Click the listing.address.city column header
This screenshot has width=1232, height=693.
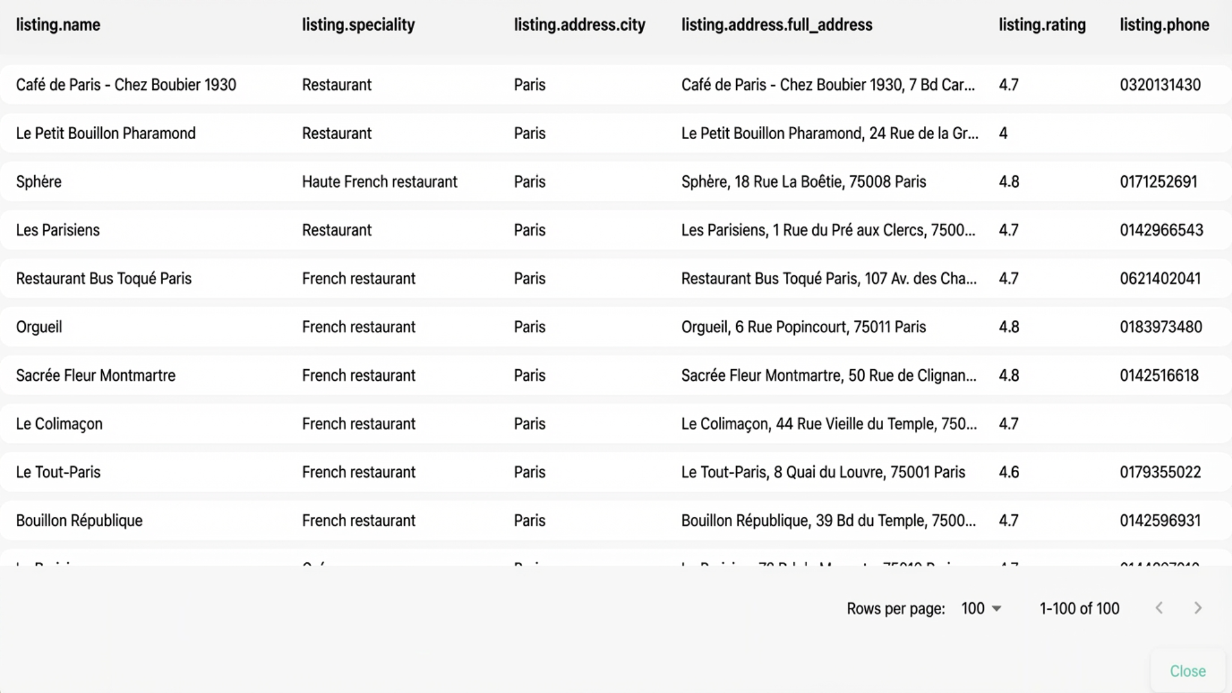579,25
